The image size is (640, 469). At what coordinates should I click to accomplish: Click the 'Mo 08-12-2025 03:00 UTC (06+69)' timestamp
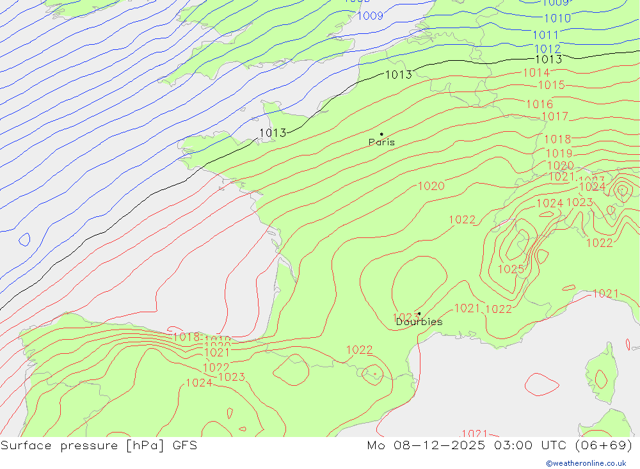(500, 445)
